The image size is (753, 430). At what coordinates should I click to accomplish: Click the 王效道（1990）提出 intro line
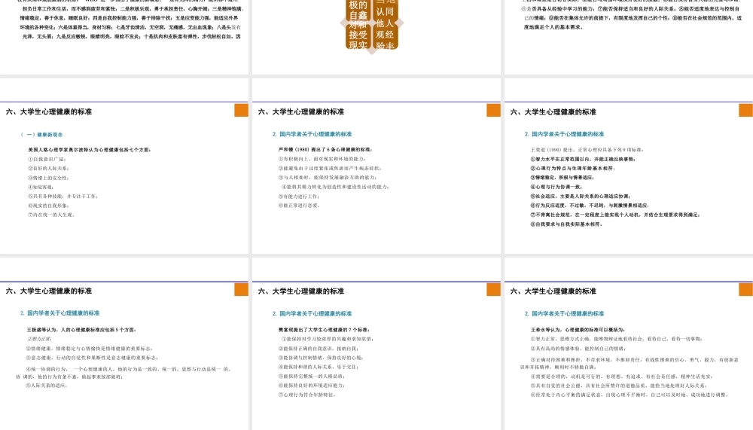(x=587, y=150)
